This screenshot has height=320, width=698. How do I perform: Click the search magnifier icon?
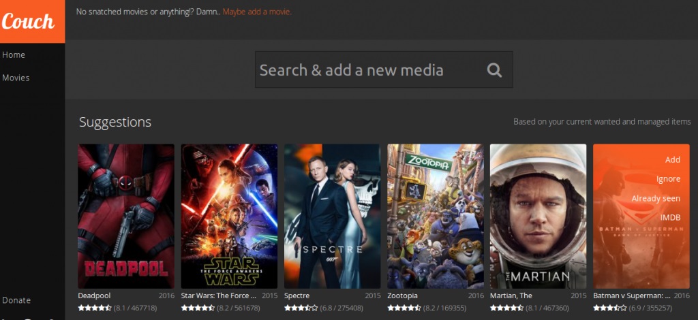point(494,69)
